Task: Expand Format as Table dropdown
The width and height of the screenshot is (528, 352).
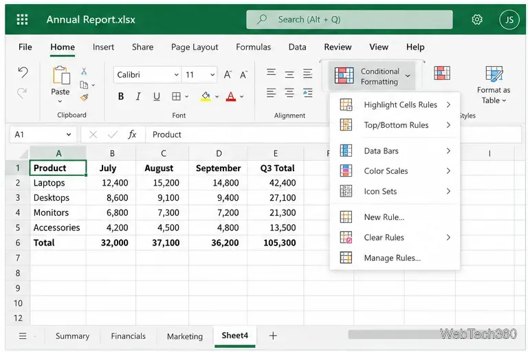Action: (x=504, y=100)
